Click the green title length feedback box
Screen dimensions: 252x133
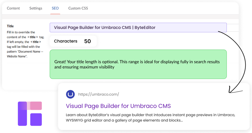(x=138, y=64)
